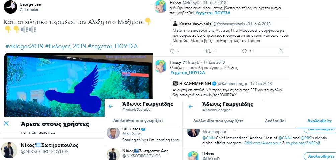Viewport: 336px width, 160px height.
Task: Click the #ekloges2019 hashtag
Action: (24, 46)
